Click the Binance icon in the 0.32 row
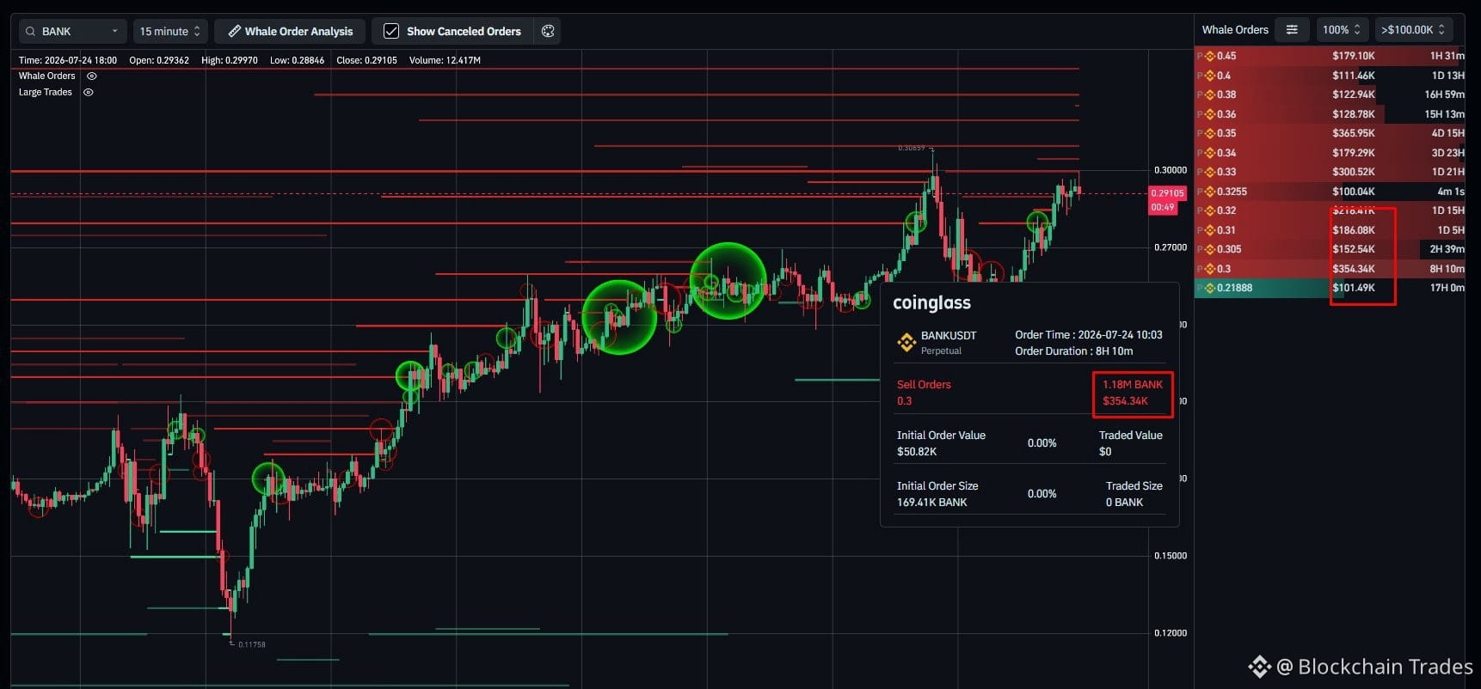The height and width of the screenshot is (689, 1481). click(x=1210, y=210)
